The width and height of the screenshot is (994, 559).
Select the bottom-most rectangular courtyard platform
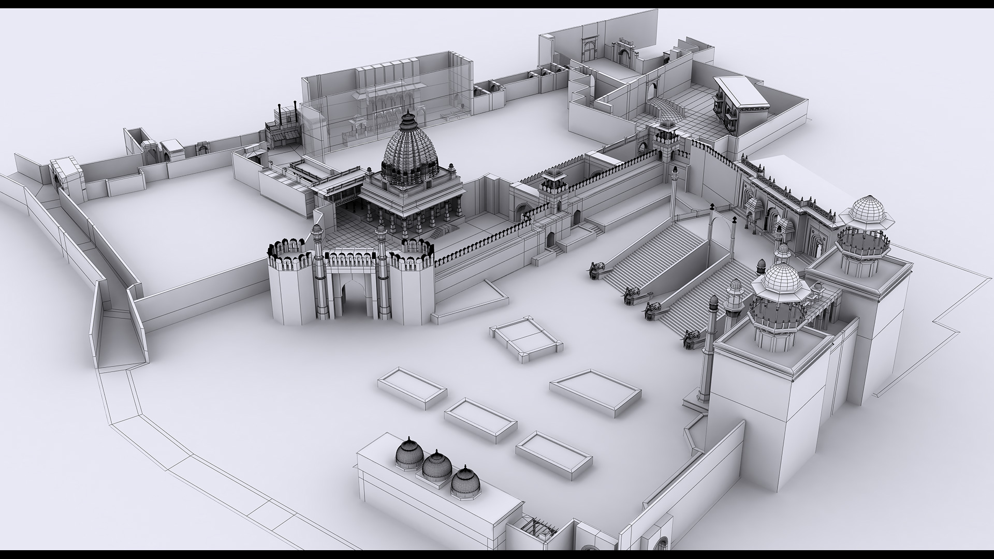[553, 454]
